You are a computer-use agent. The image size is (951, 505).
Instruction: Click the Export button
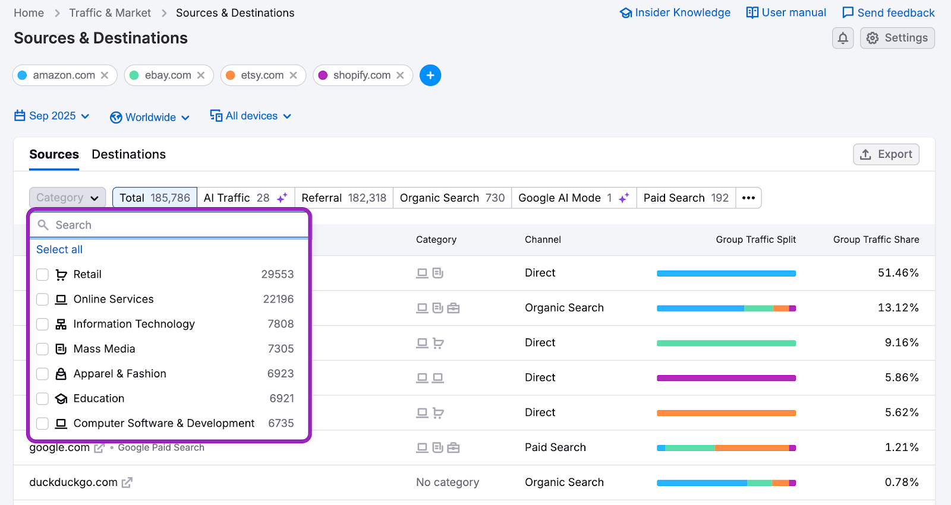point(886,154)
